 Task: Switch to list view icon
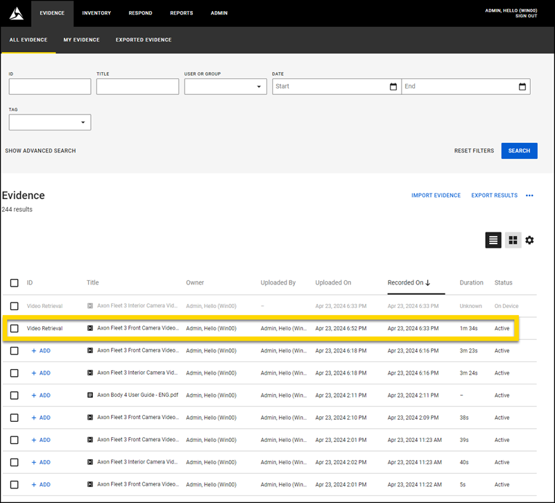click(x=493, y=240)
